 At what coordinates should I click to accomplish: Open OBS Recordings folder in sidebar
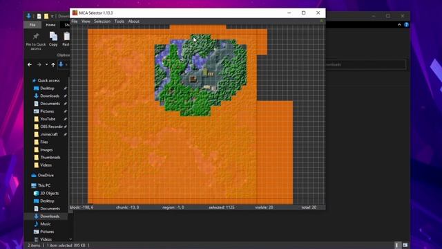point(51,127)
